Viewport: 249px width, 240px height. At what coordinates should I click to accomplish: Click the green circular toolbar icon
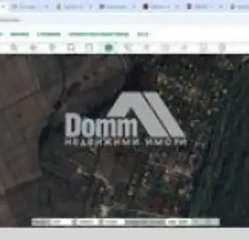click(109, 47)
